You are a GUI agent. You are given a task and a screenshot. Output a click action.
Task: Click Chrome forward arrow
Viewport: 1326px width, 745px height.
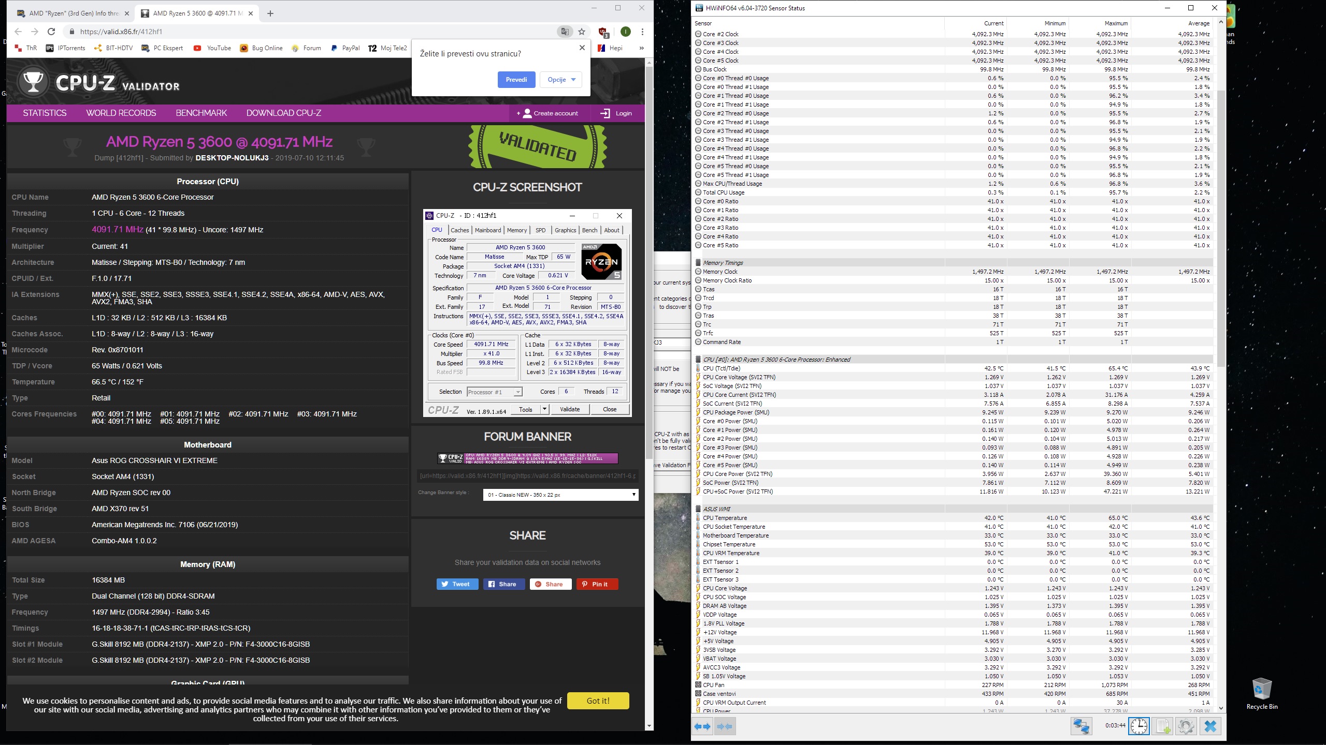(35, 32)
